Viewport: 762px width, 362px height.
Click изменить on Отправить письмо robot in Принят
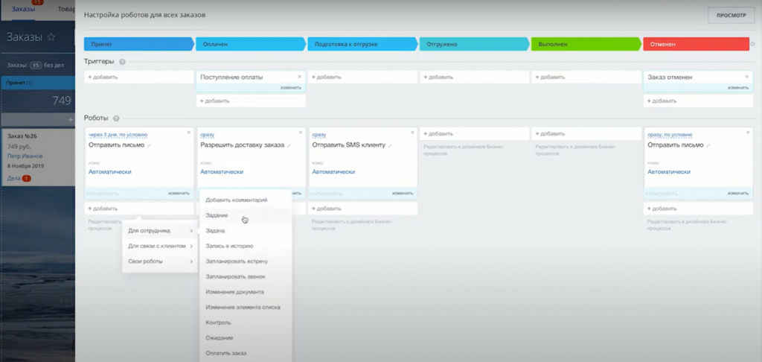coord(179,193)
